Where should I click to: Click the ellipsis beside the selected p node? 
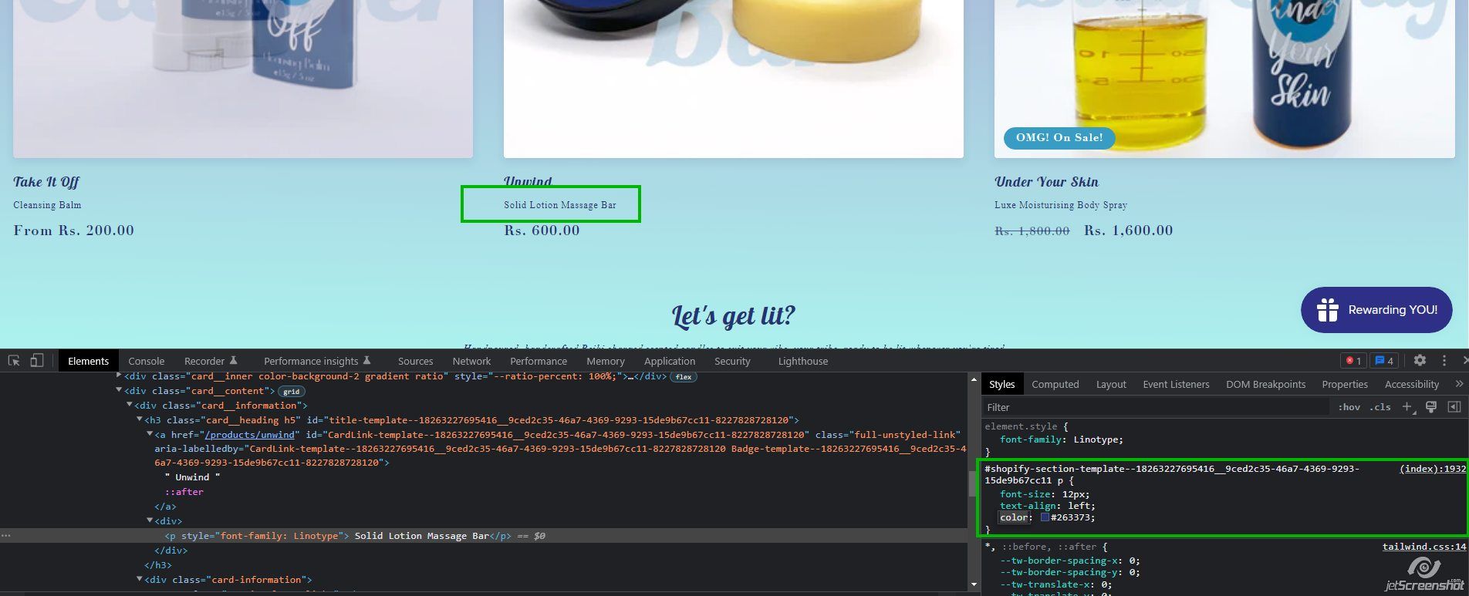[x=6, y=536]
